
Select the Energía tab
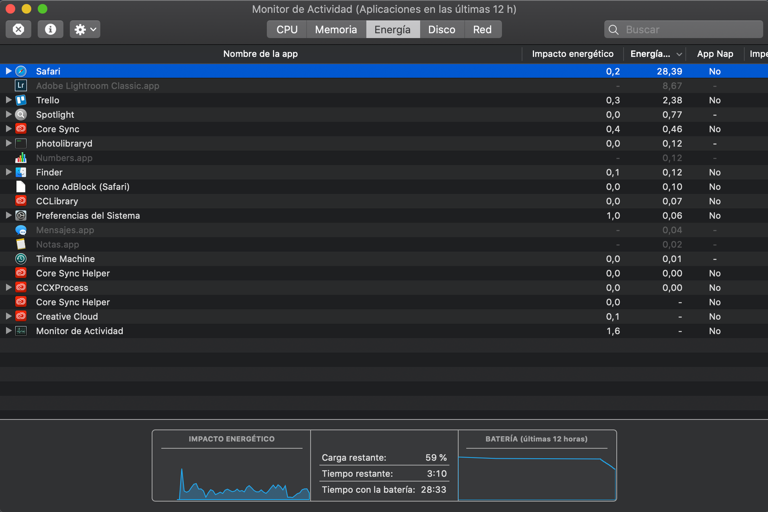click(393, 29)
